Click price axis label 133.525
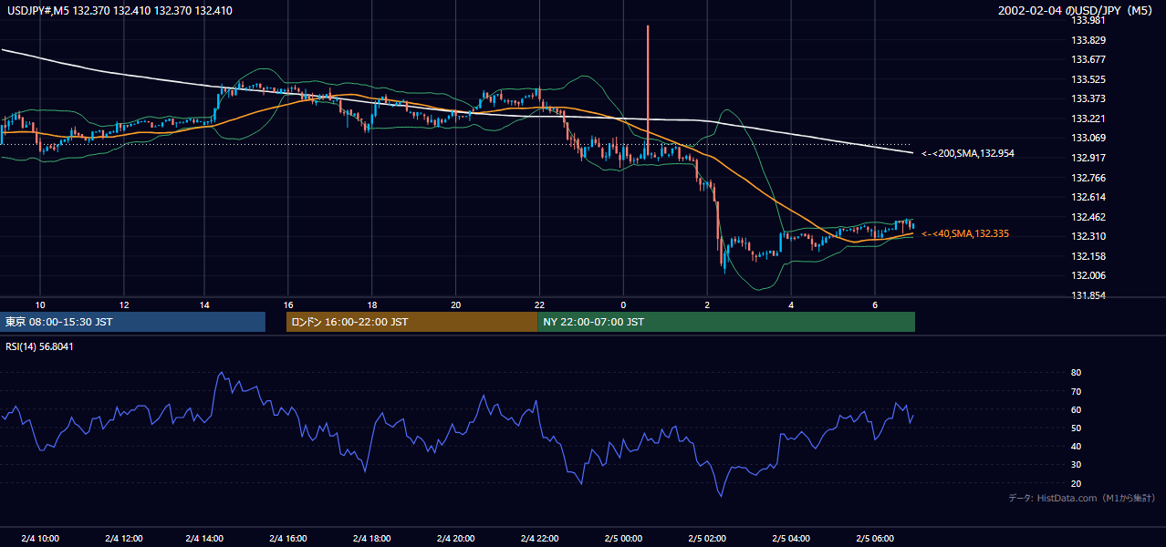This screenshot has width=1166, height=547. [x=1088, y=79]
